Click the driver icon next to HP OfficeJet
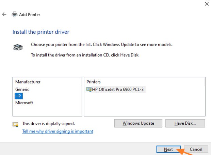 (89, 90)
